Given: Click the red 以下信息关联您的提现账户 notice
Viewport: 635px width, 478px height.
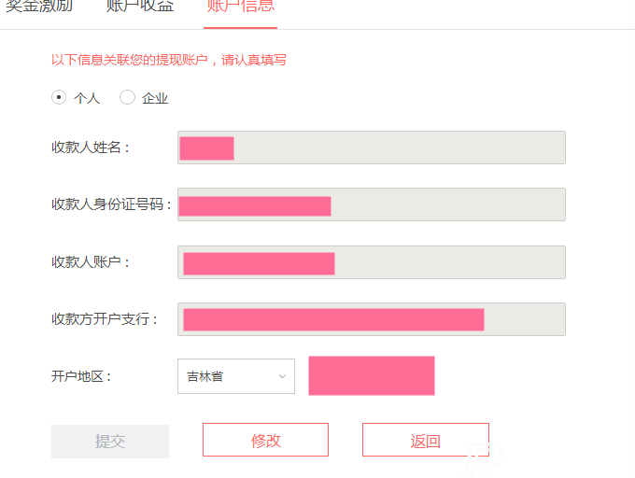Looking at the screenshot, I should point(168,60).
